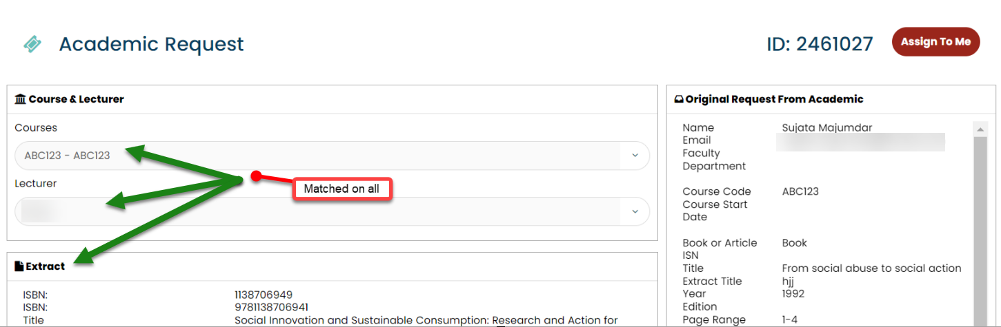Click the Matched on all callout label
The height and width of the screenshot is (327, 1001).
point(342,189)
